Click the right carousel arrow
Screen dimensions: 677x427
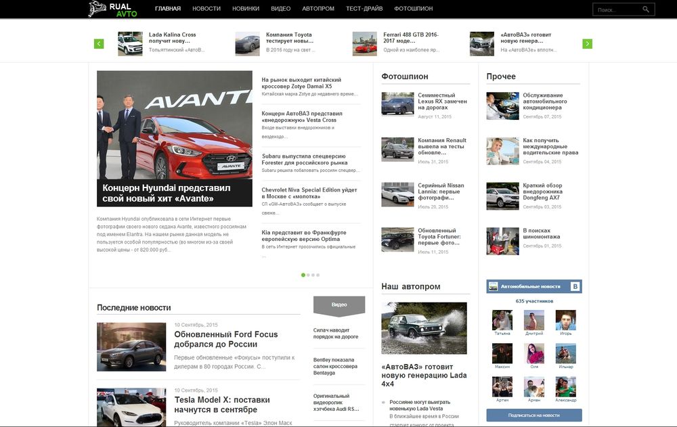click(587, 43)
